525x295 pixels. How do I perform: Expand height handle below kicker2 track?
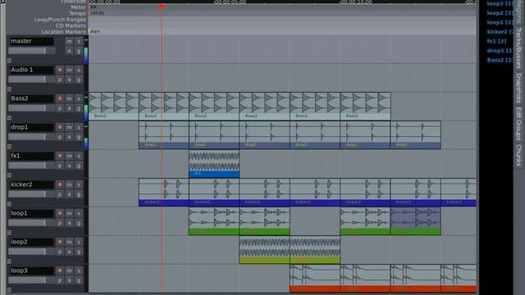(x=9, y=204)
